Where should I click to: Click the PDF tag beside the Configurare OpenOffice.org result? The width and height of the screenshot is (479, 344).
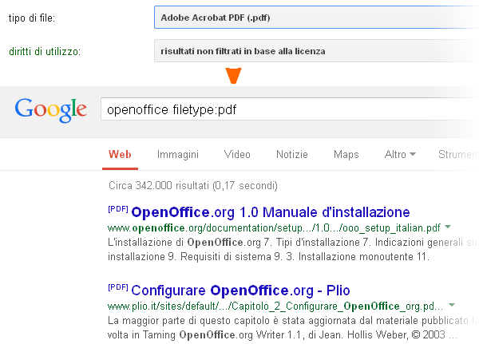pos(117,287)
